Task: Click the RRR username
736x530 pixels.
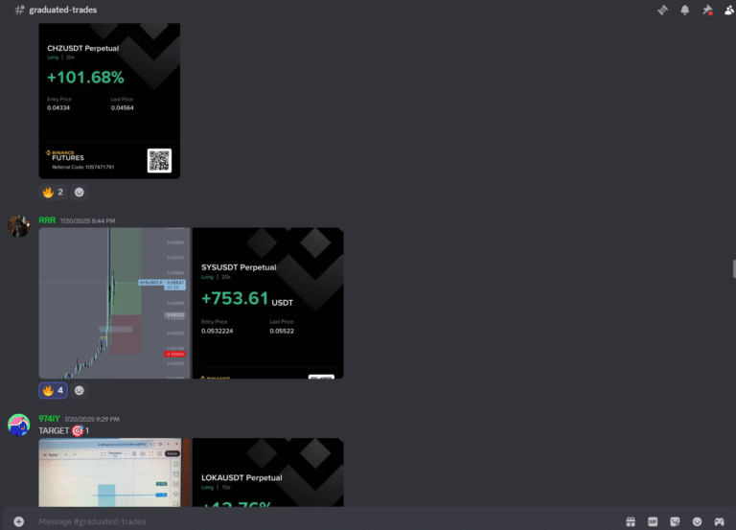Action: coord(46,220)
